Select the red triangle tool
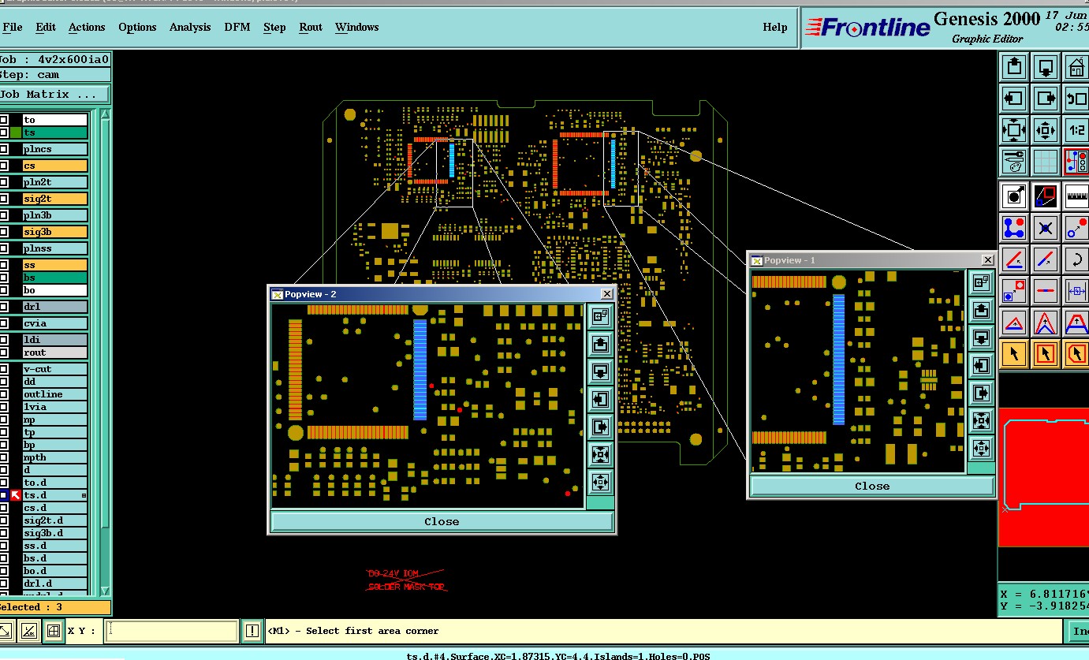The height and width of the screenshot is (660, 1089). (x=1014, y=322)
